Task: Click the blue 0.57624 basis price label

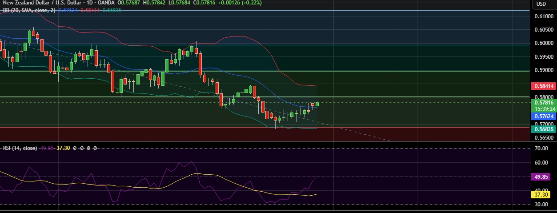Action: 543,116
